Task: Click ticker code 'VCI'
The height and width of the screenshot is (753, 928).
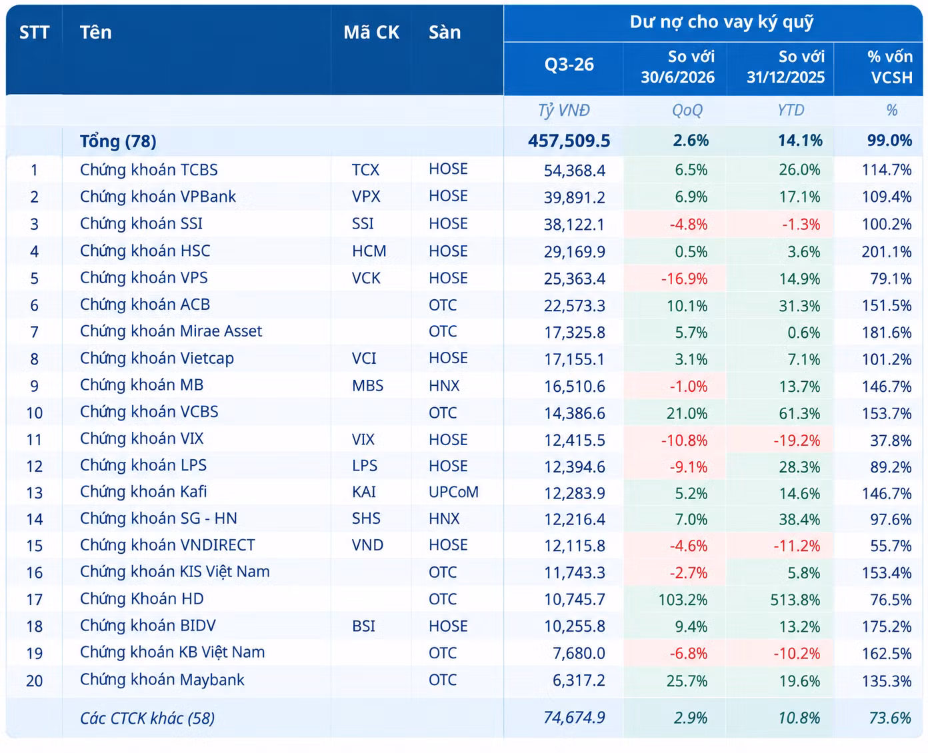Action: pos(364,359)
